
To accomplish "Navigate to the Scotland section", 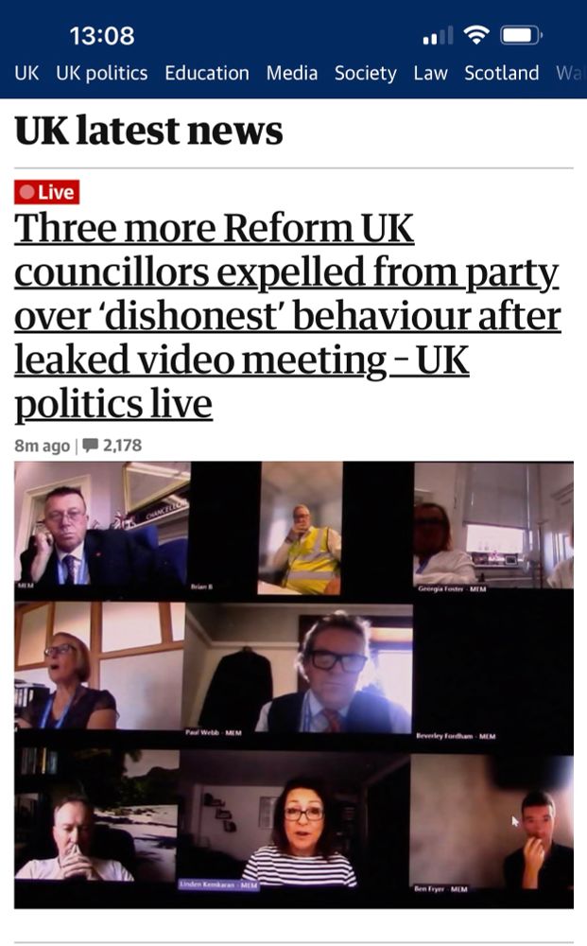I will click(501, 73).
